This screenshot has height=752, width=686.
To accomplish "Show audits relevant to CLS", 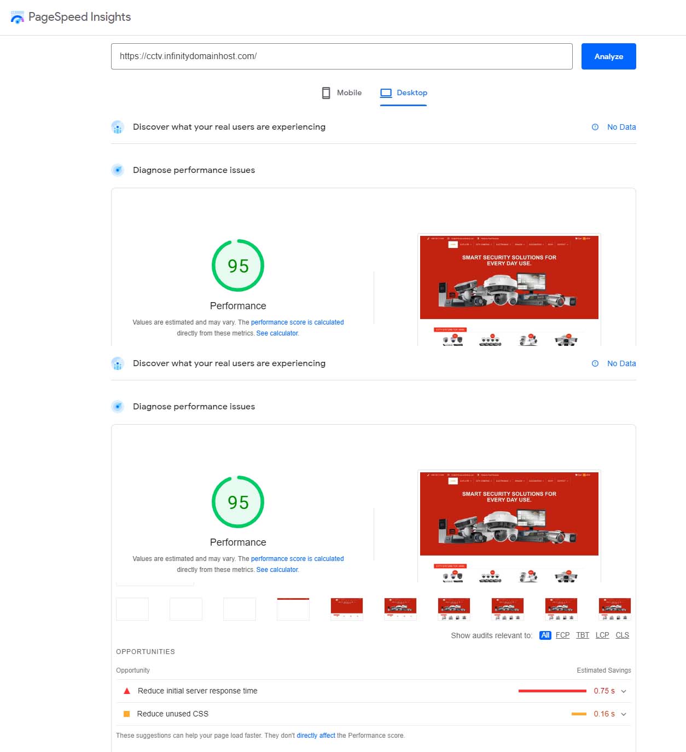I will coord(622,635).
